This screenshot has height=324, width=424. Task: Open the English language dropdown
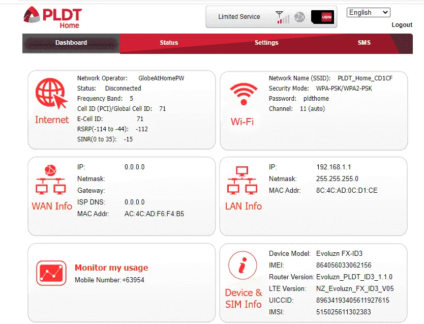(x=368, y=12)
